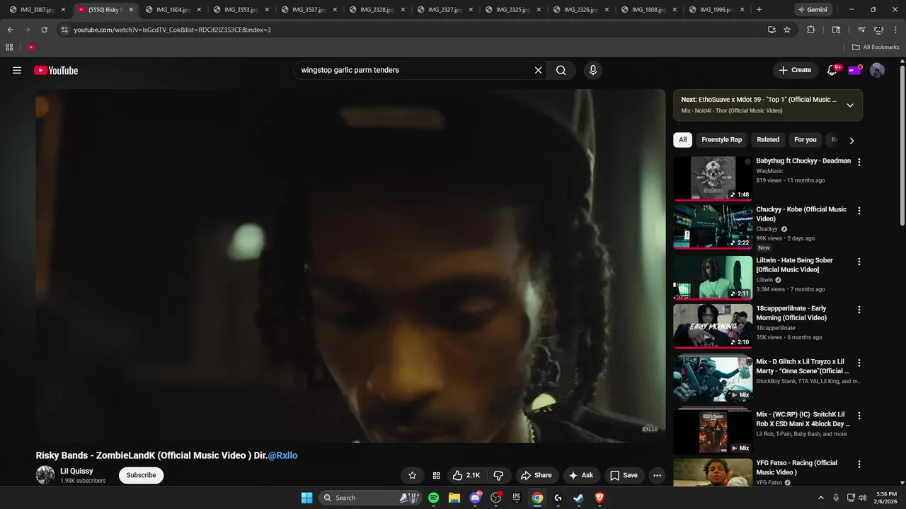Screen dimensions: 906x509
Task: Click the Ask button
Action: point(581,475)
